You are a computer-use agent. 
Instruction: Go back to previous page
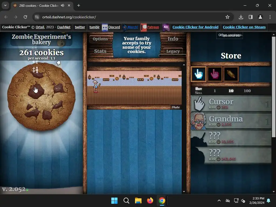pyautogui.click(x=6, y=17)
